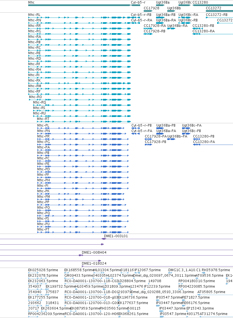Click the Ugt36Bc gene label

pyautogui.click(x=185, y=2)
